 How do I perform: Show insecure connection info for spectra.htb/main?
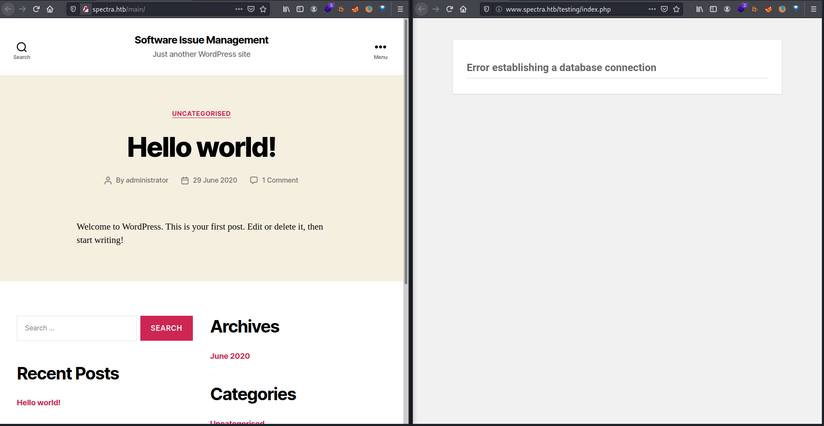[x=86, y=9]
